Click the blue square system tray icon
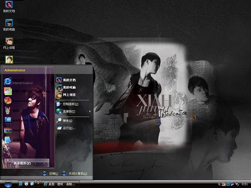 [228, 184]
